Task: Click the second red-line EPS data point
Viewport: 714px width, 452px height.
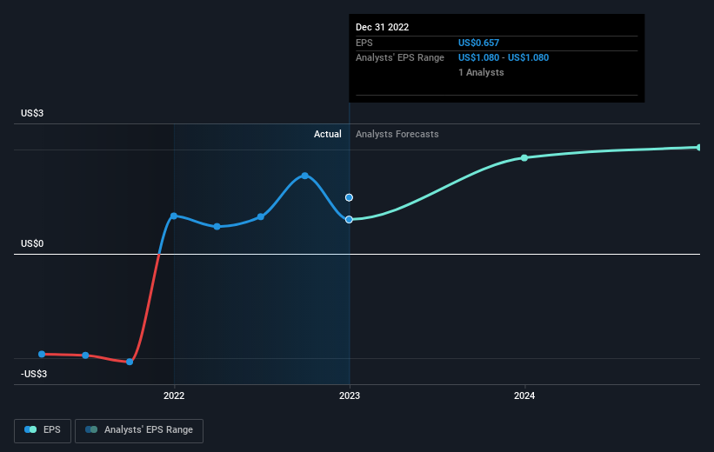Action: (x=85, y=356)
